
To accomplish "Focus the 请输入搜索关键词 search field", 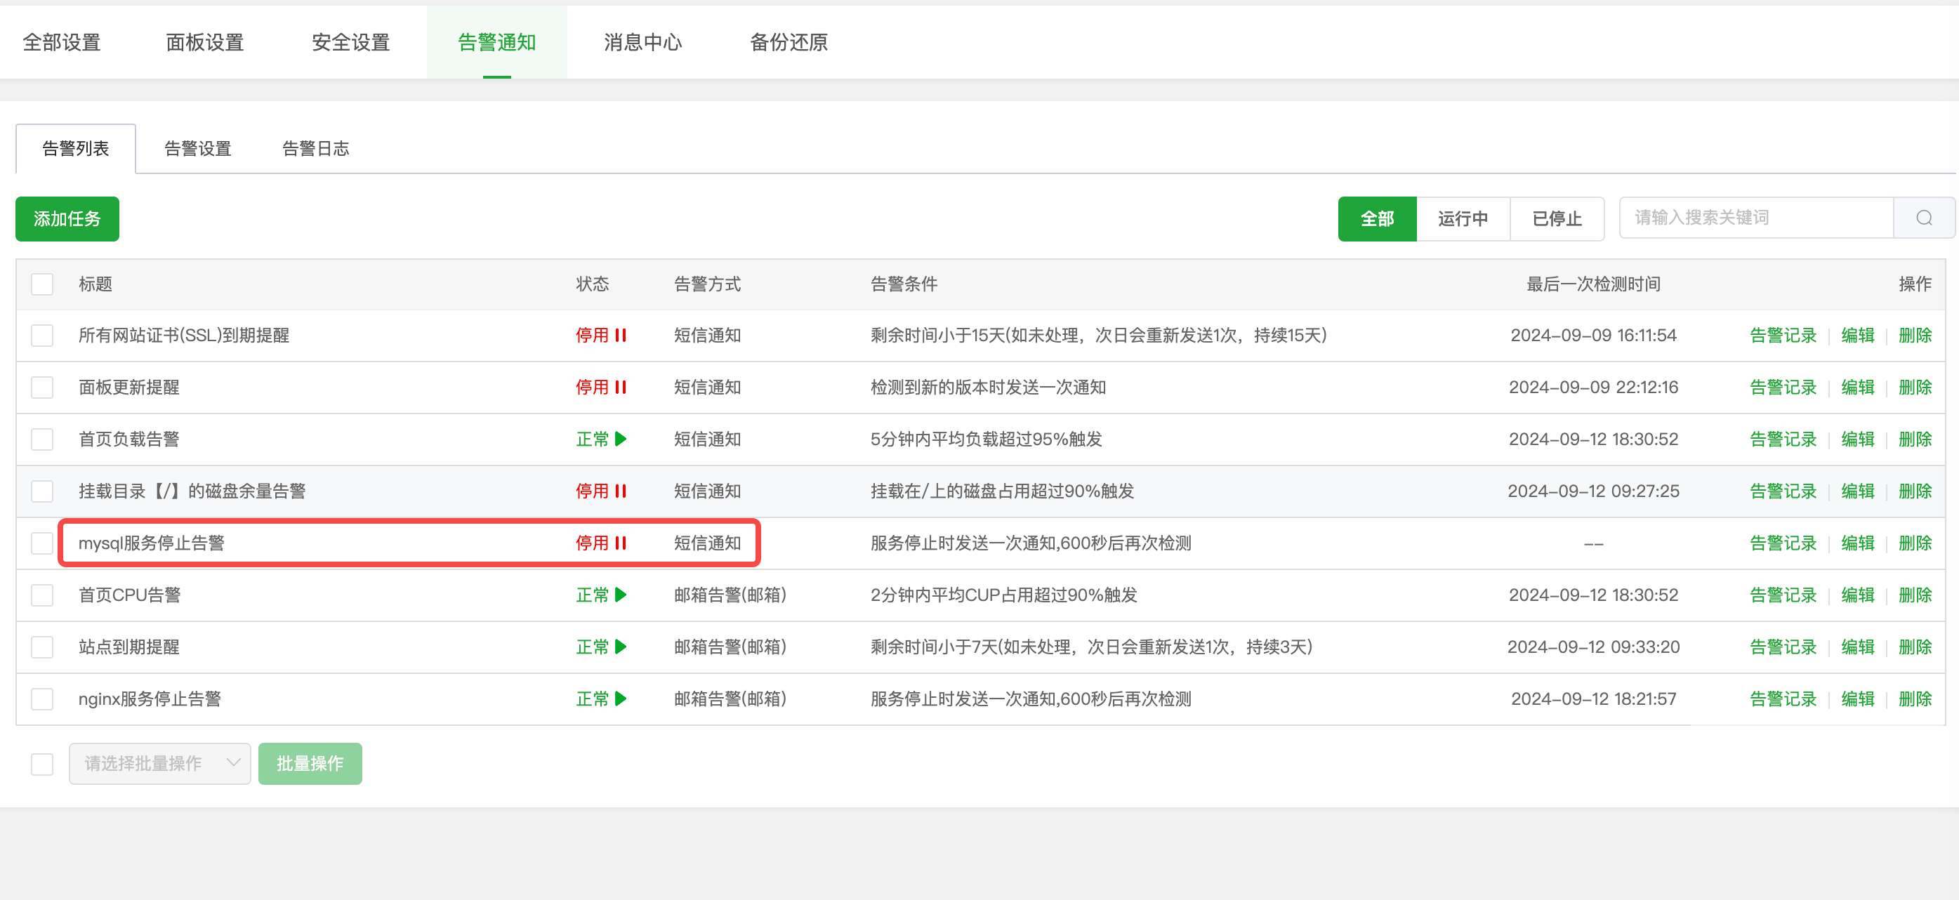I will [x=1756, y=218].
